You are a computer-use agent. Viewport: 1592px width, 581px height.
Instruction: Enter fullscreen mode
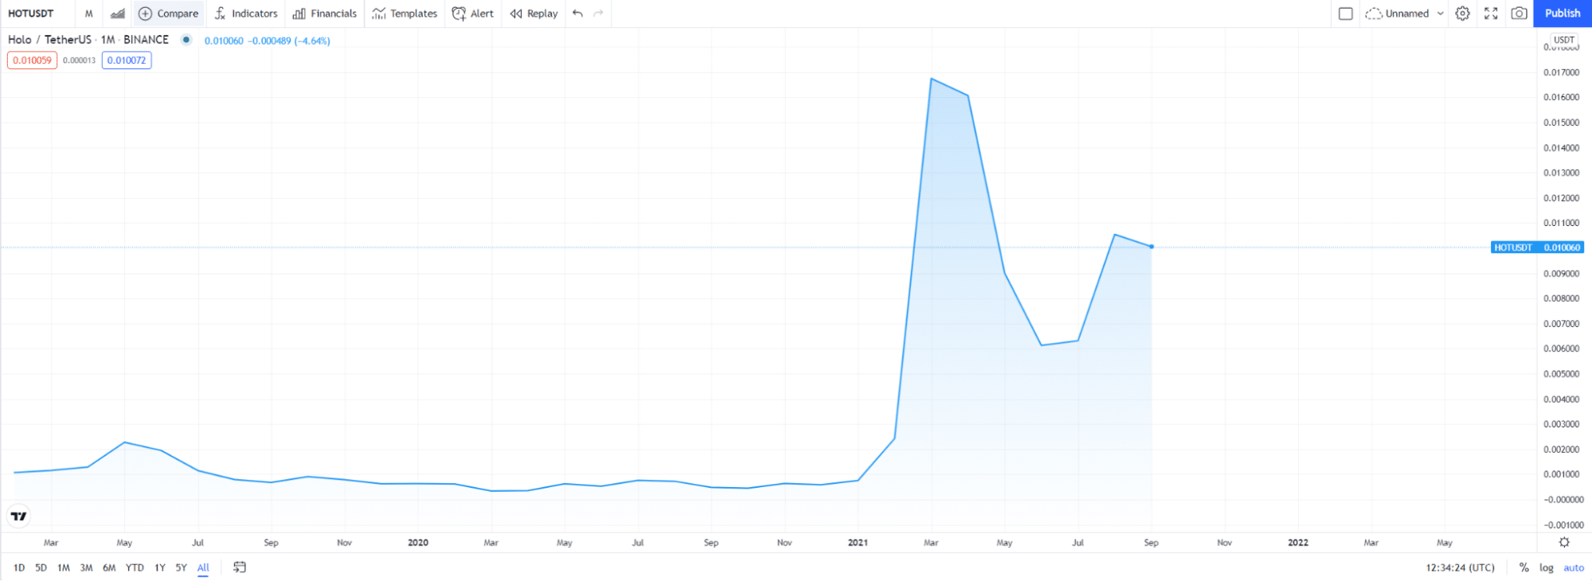(1491, 14)
